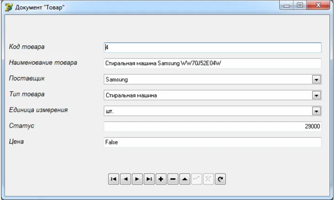Click the Поставщик label
Screen dimensions: 334x200
coord(27,78)
